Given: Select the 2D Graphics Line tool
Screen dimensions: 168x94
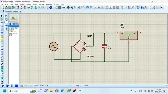Looking at the screenshot, I should pos(2,64).
